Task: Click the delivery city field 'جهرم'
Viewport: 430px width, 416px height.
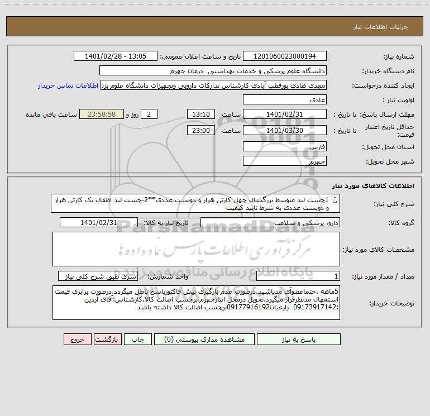Action: pyautogui.click(x=285, y=161)
